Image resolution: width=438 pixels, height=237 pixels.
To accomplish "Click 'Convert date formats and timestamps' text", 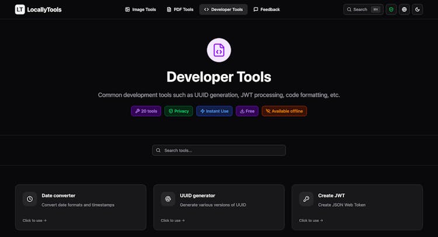I will point(78,205).
